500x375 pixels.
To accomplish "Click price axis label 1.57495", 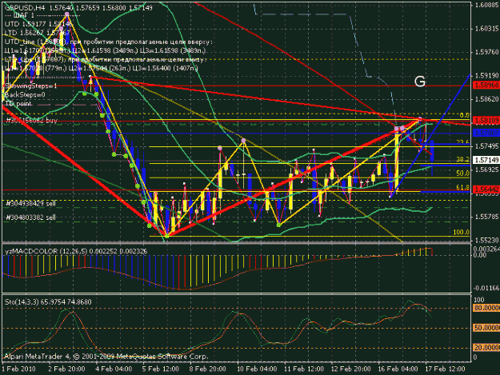I will [x=487, y=146].
